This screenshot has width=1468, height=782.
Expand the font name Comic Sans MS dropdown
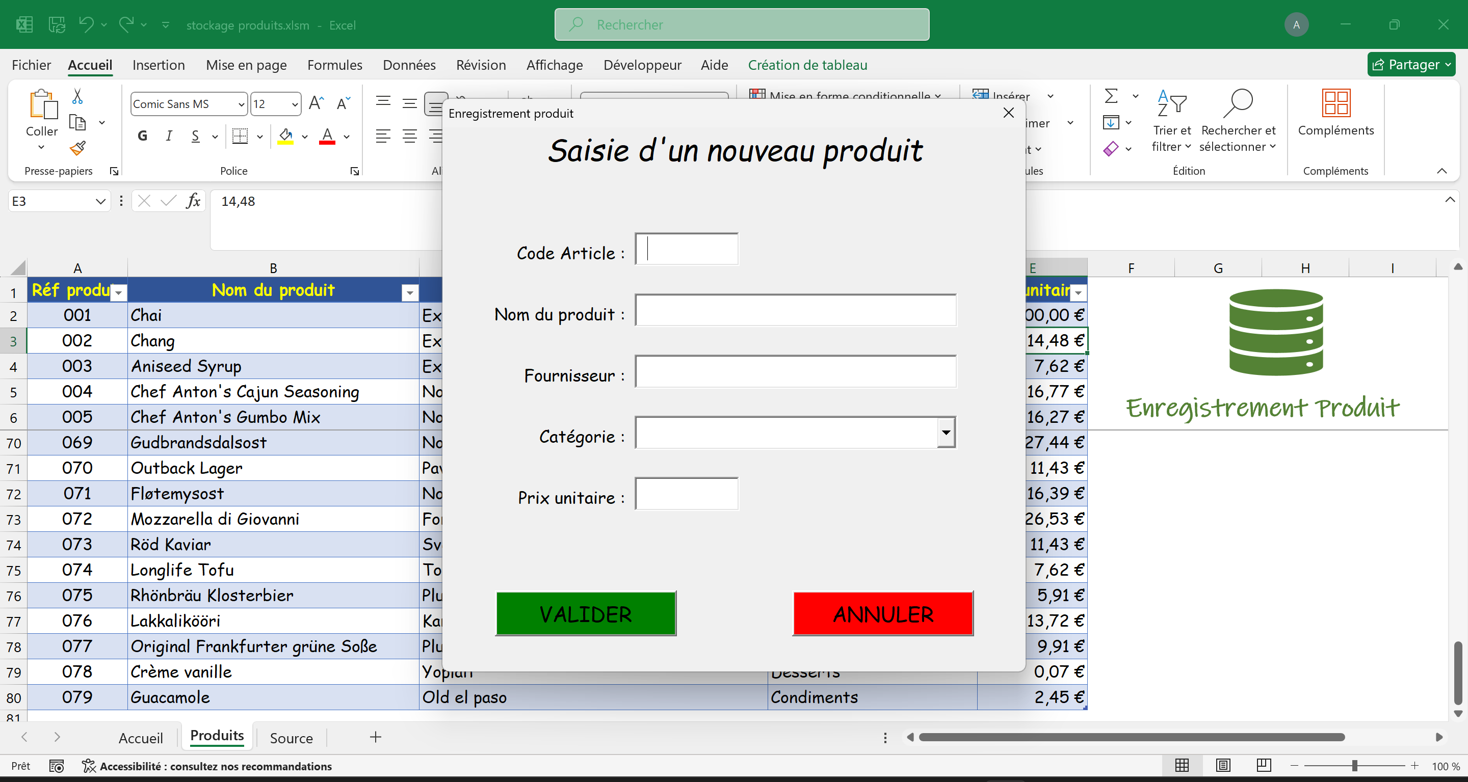coord(241,104)
